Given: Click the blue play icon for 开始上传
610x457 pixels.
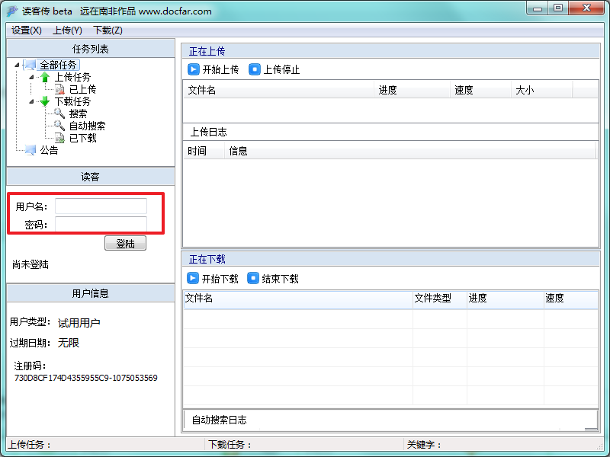Looking at the screenshot, I should tap(194, 69).
